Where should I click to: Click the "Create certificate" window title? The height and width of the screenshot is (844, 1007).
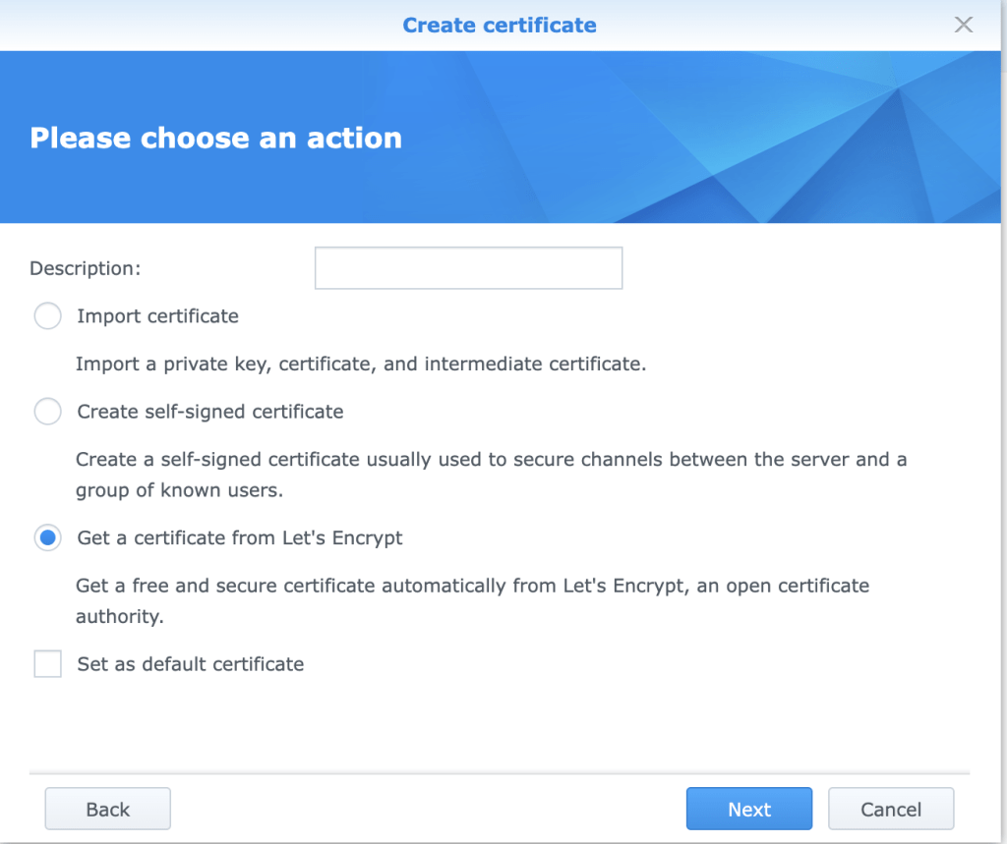pyautogui.click(x=500, y=25)
